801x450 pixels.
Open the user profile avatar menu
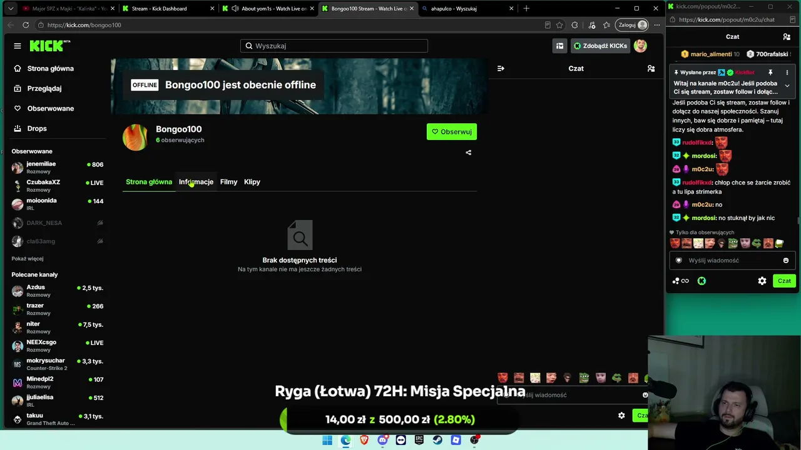[640, 46]
